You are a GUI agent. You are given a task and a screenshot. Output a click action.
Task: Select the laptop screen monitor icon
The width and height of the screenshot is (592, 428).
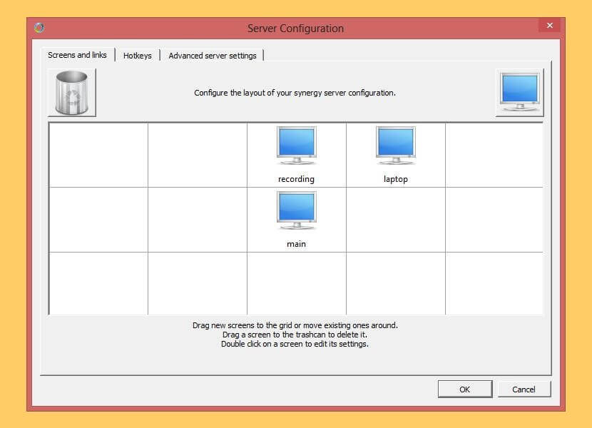tap(395, 147)
